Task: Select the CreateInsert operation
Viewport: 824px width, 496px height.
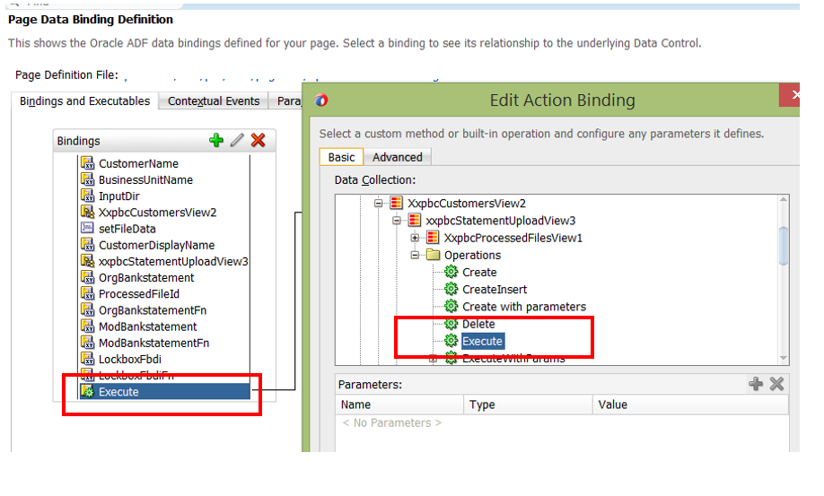Action: (495, 289)
